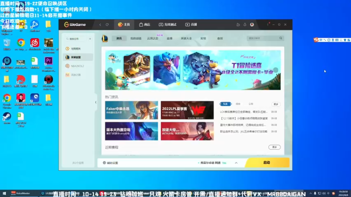Select 英雄联盟 in the sidebar
Viewport: 351px width, 197px height.
(x=78, y=57)
